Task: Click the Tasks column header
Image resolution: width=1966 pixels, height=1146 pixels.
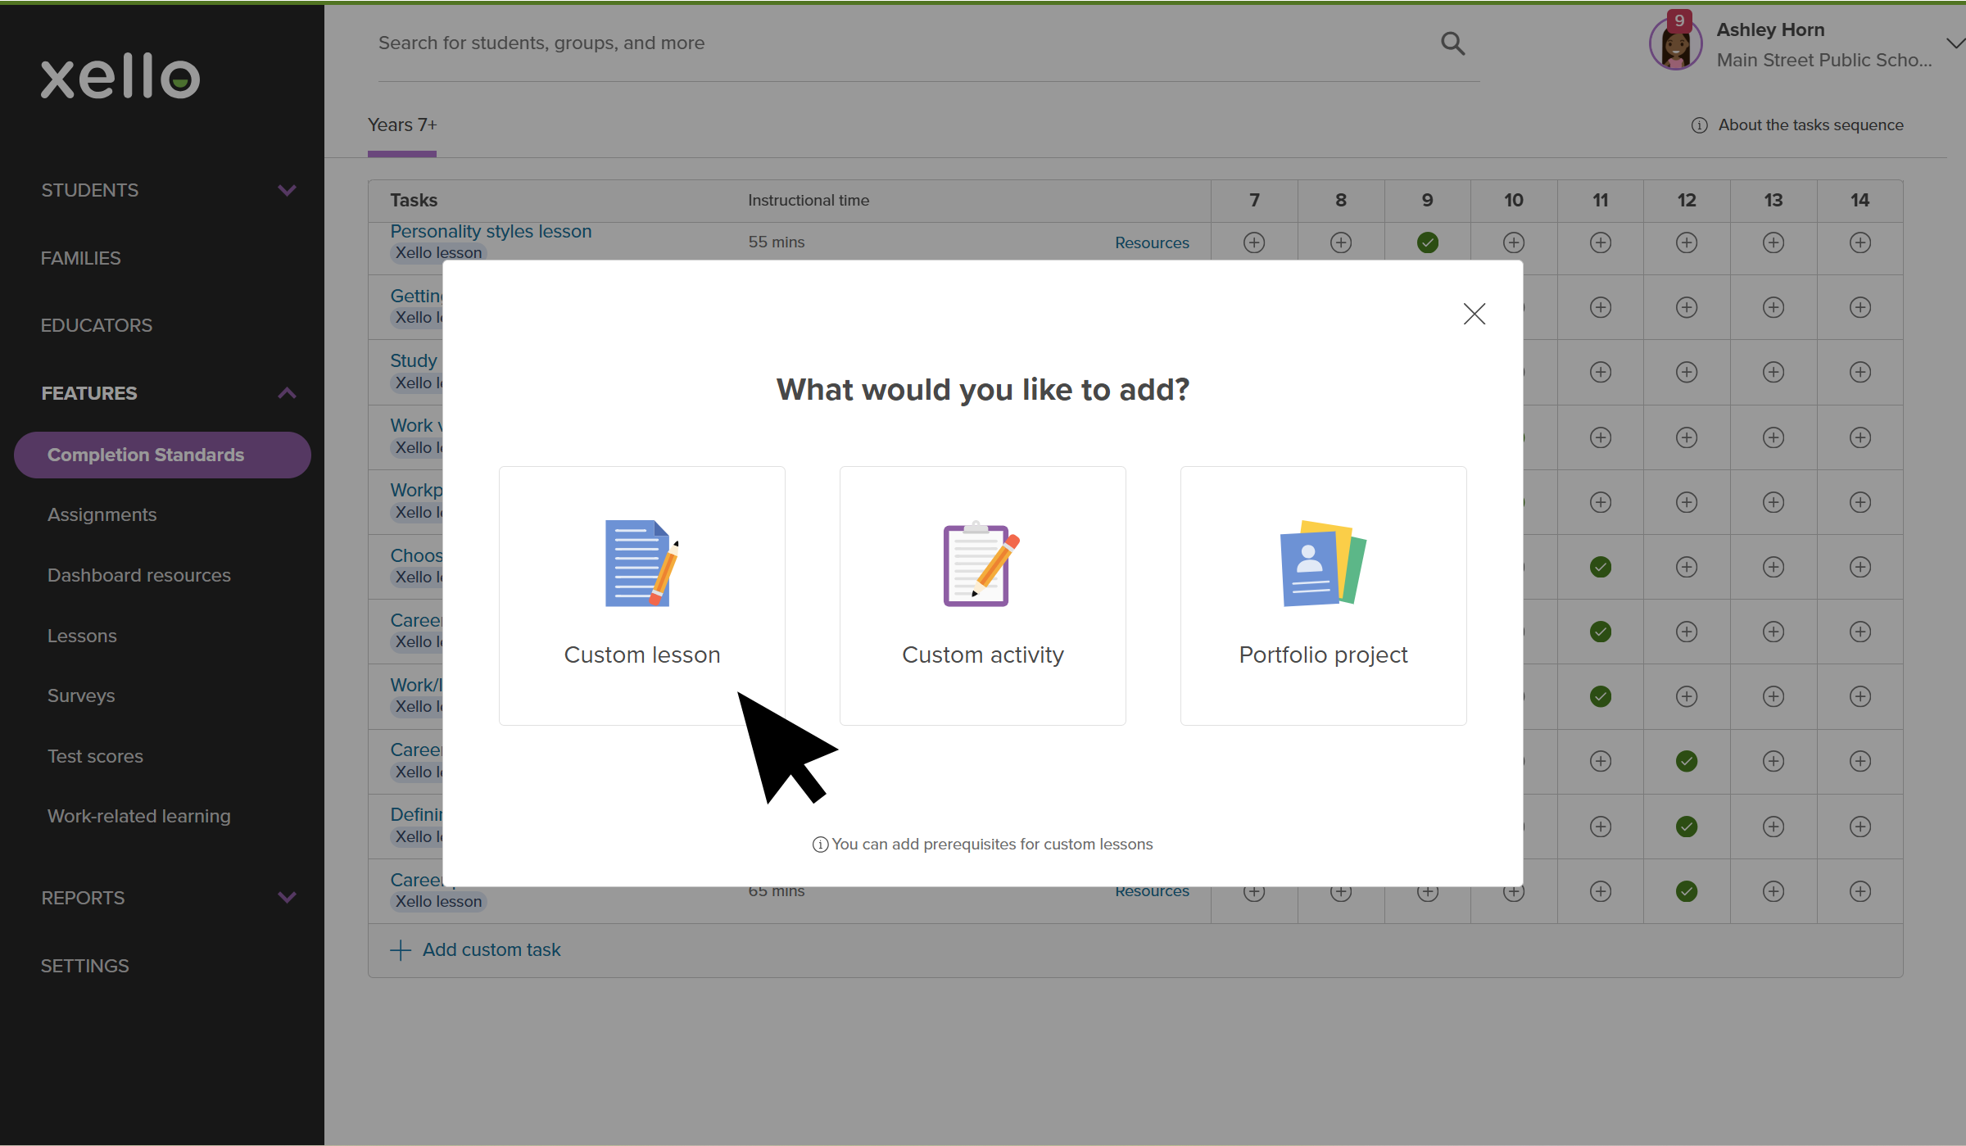Action: pyautogui.click(x=414, y=200)
